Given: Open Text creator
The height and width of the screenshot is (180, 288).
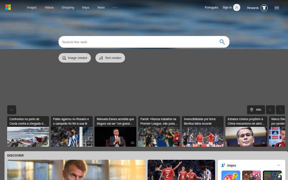Looking at the screenshot, I should 110,58.
